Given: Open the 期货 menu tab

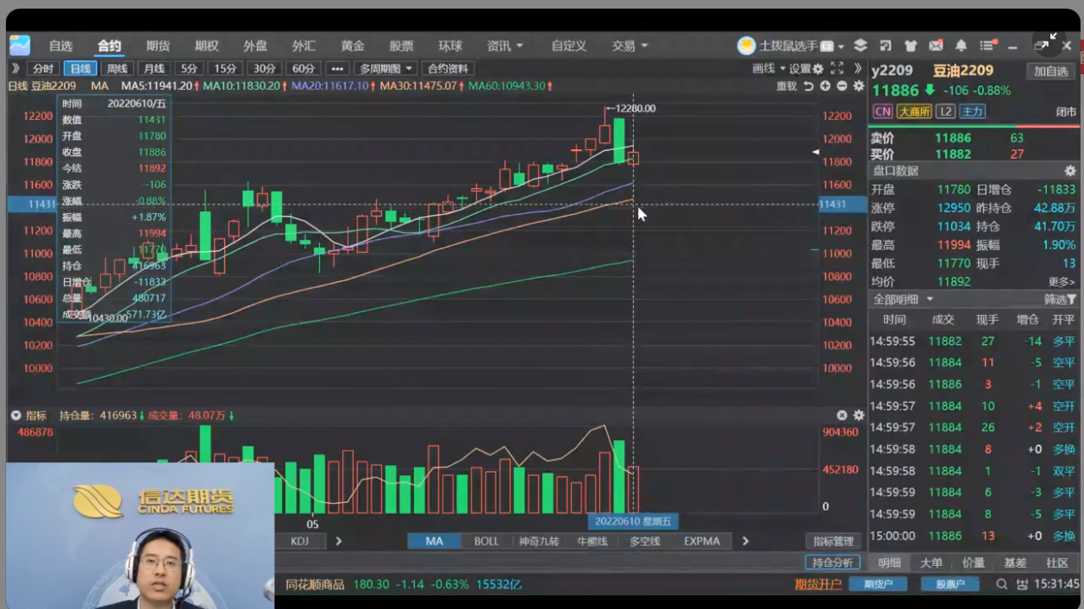Looking at the screenshot, I should click(158, 46).
